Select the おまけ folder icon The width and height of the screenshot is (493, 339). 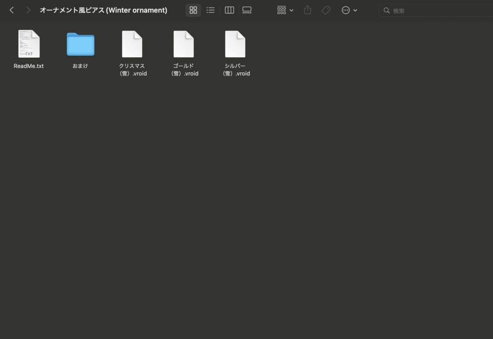click(80, 44)
